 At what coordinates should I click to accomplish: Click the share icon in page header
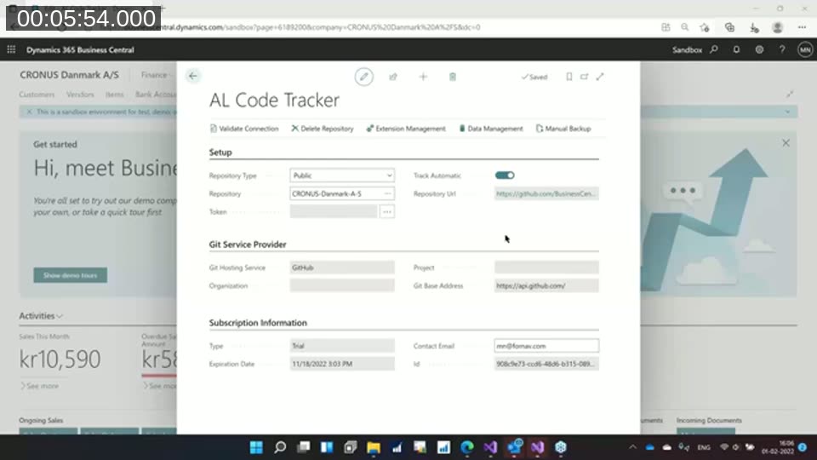click(393, 77)
